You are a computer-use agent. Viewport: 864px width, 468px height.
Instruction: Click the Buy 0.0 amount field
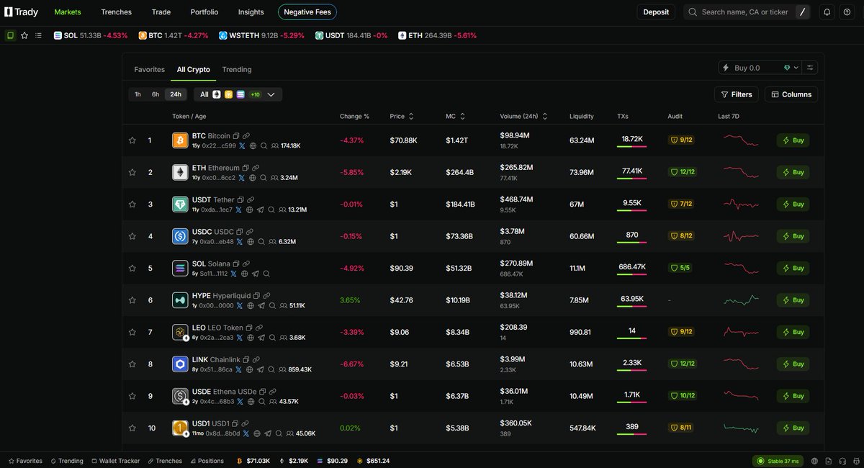click(x=750, y=68)
